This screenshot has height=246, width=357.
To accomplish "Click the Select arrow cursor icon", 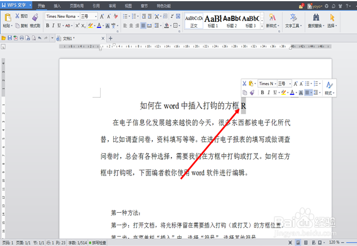I will point(332,17).
